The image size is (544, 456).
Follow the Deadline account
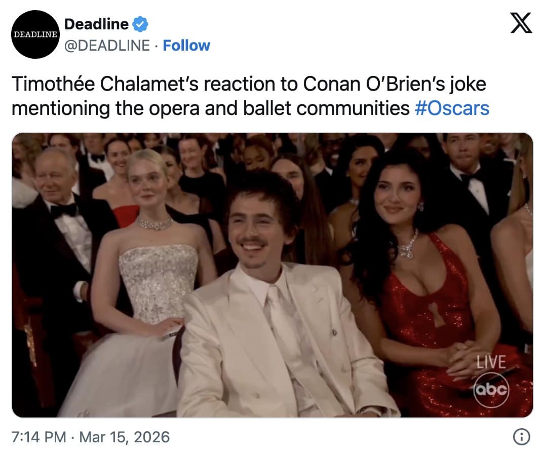(x=186, y=46)
